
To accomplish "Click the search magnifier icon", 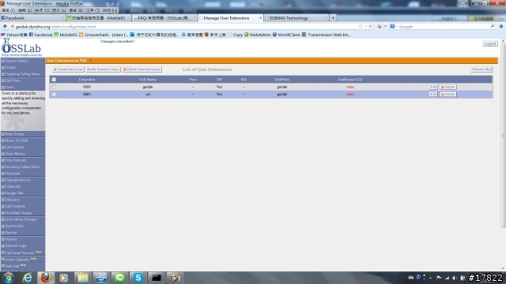I will 493,26.
